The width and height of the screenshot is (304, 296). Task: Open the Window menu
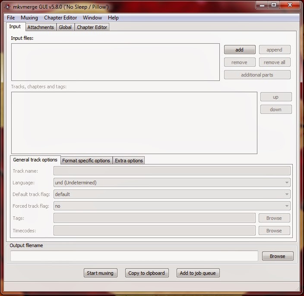[x=92, y=18]
